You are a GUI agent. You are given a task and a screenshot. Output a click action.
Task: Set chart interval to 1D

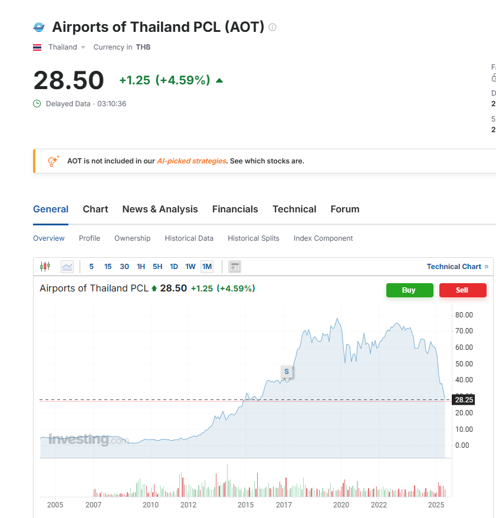pos(174,267)
